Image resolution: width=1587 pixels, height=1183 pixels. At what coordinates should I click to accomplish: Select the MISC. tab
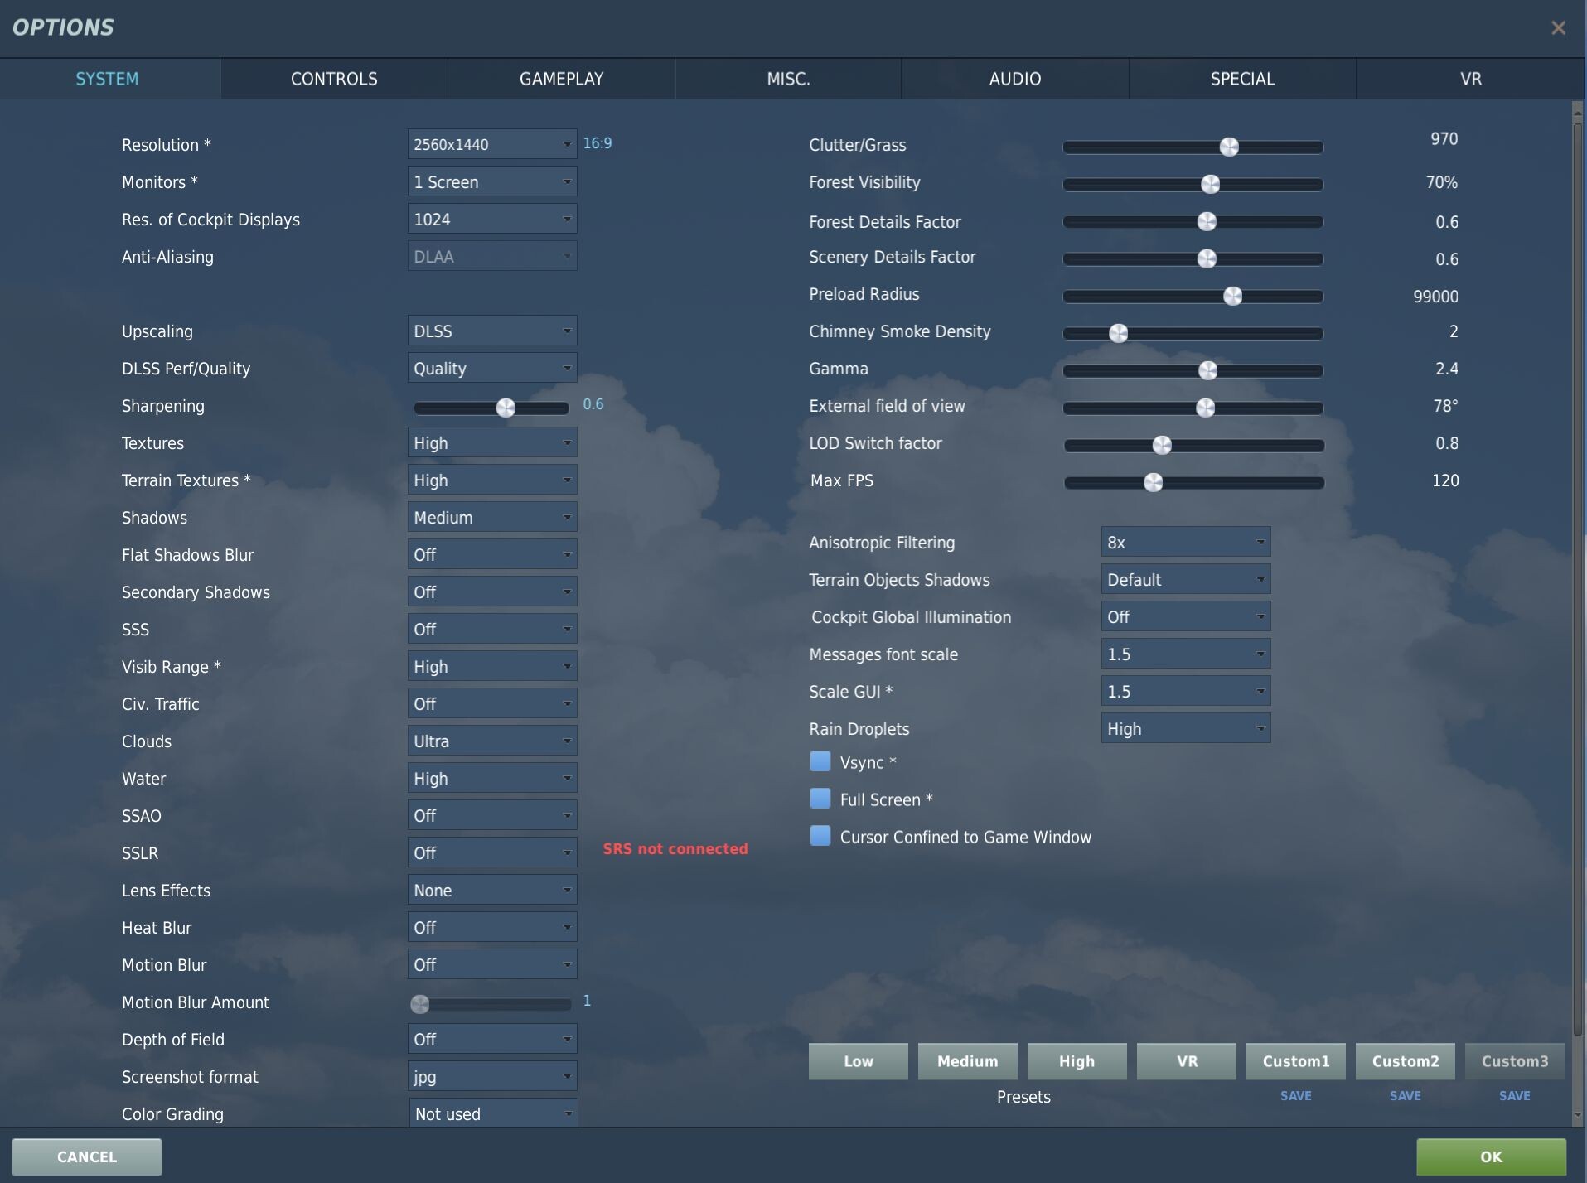[788, 79]
